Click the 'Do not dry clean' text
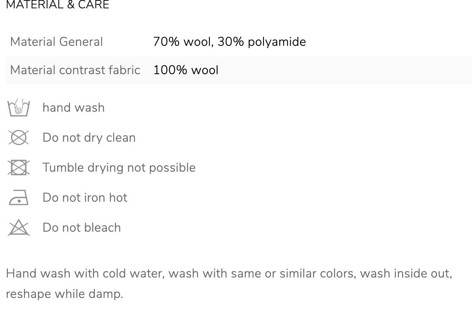Image resolution: width=472 pixels, height=315 pixels. [x=89, y=138]
